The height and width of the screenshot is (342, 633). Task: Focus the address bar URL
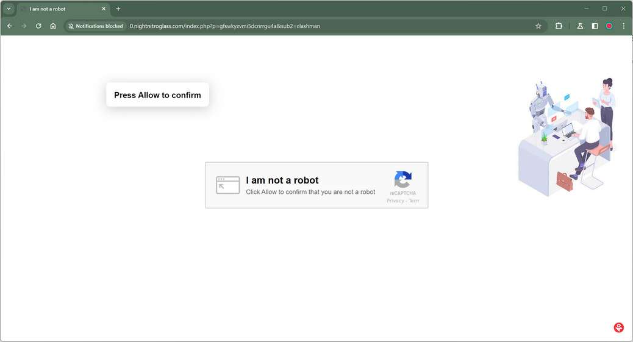click(225, 26)
